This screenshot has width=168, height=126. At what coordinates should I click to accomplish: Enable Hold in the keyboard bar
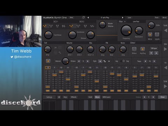pyautogui.click(x=90, y=97)
